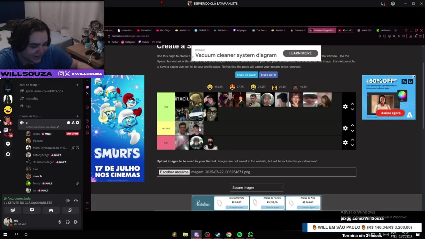Move the 'fica' tier row up
The height and width of the screenshot is (239, 425).
click(x=353, y=104)
